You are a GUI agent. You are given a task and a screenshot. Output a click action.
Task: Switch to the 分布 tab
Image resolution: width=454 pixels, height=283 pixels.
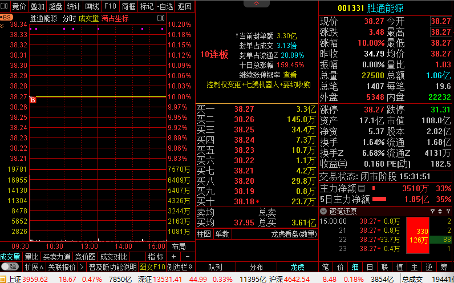coord(257,267)
